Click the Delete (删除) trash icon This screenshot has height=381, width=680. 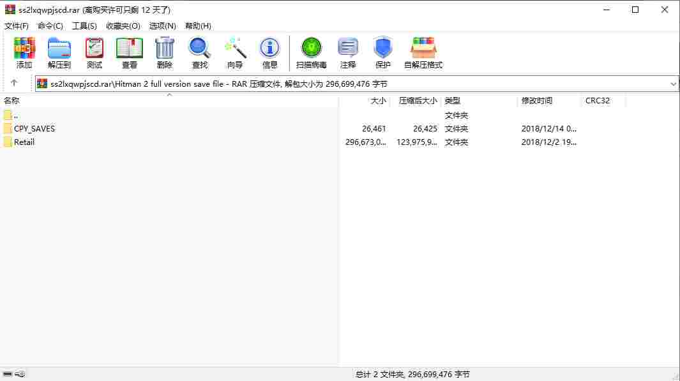point(164,52)
